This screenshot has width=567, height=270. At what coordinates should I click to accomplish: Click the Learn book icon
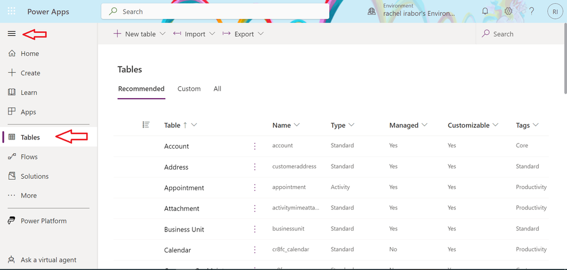pyautogui.click(x=11, y=92)
